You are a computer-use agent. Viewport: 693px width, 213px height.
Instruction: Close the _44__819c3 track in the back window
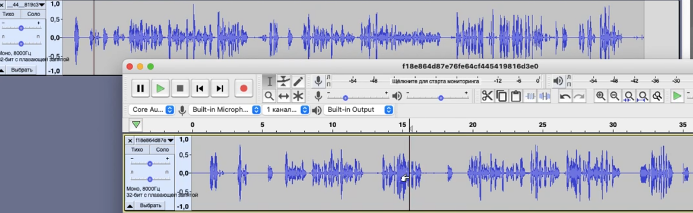2,5
